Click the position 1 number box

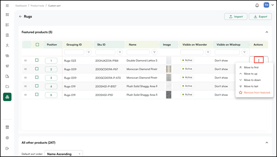point(51,61)
